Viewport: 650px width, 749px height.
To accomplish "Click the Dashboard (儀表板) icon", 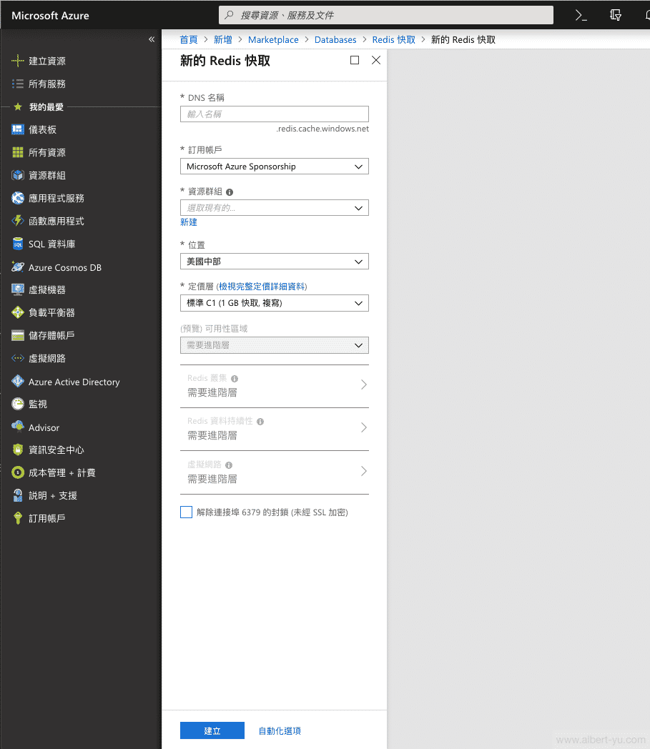I will [18, 129].
